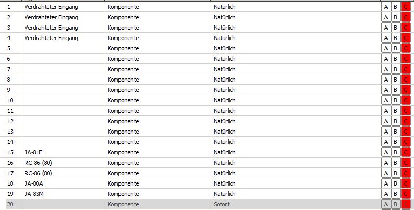Toggle section B for row 8
The height and width of the screenshot is (210, 414).
point(395,80)
